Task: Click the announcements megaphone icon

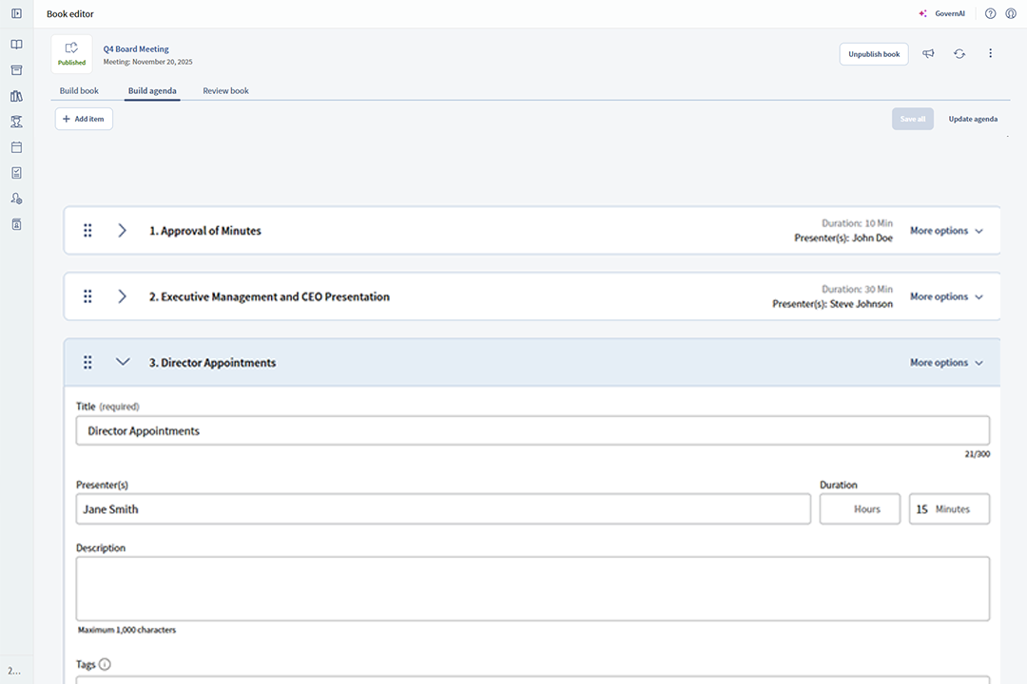Action: pyautogui.click(x=928, y=54)
